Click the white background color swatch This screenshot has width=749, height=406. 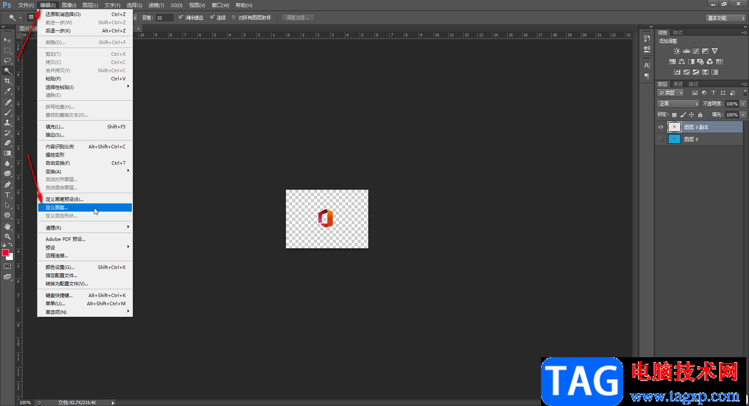coord(11,258)
